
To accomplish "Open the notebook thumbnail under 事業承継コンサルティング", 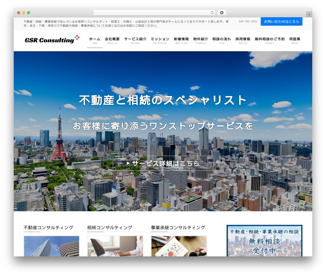I will pos(179,246).
